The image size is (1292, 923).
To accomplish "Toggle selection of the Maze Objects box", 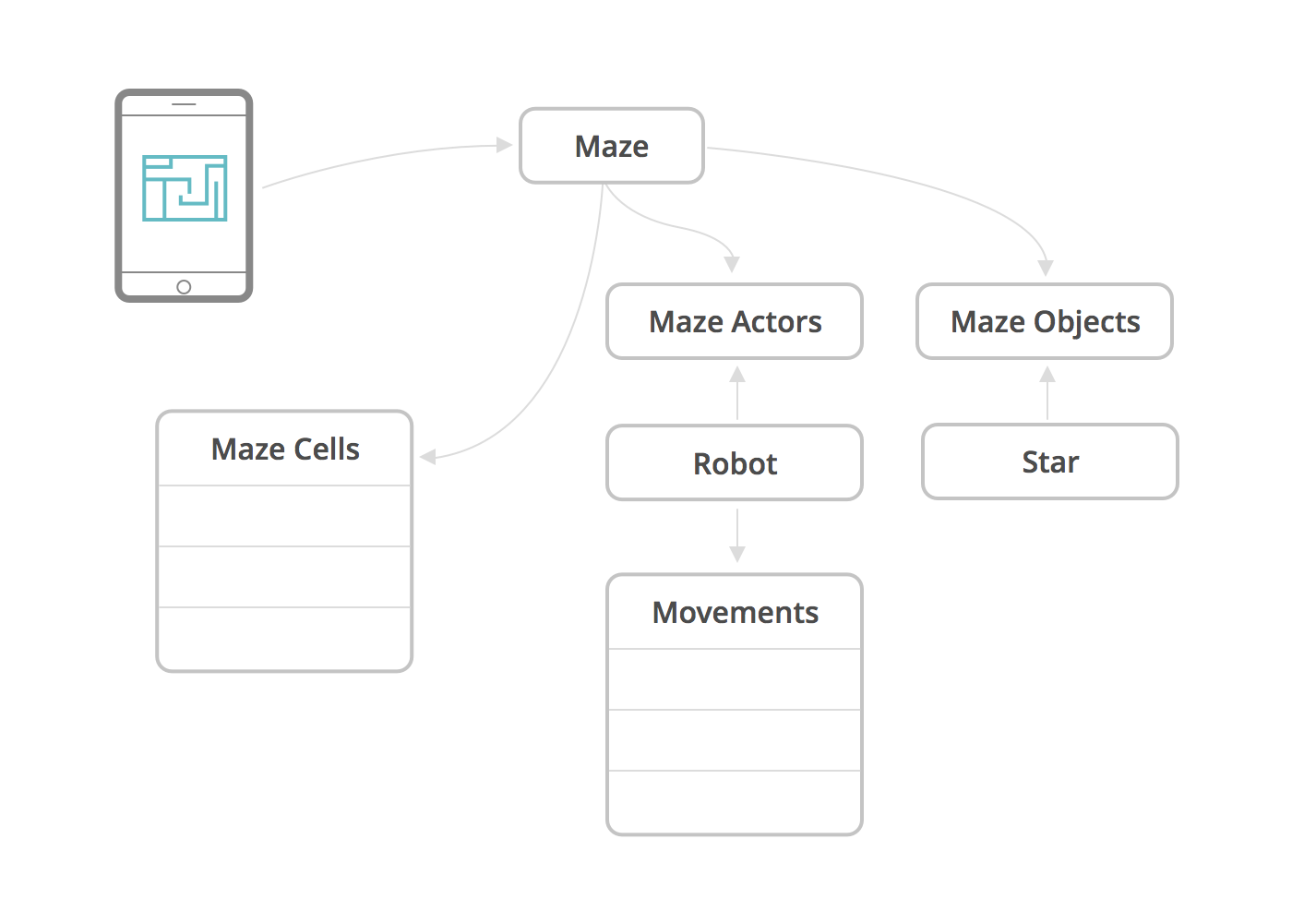I will (1044, 321).
